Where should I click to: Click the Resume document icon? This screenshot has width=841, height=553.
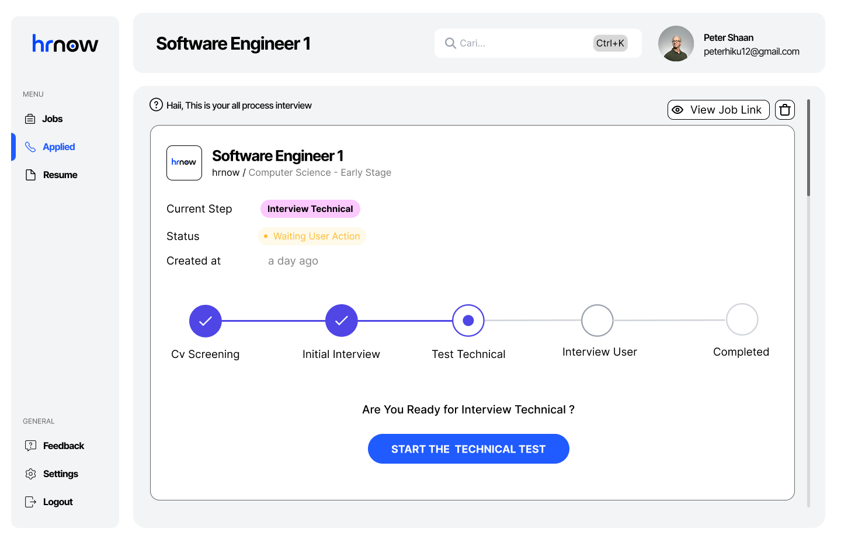pos(30,175)
